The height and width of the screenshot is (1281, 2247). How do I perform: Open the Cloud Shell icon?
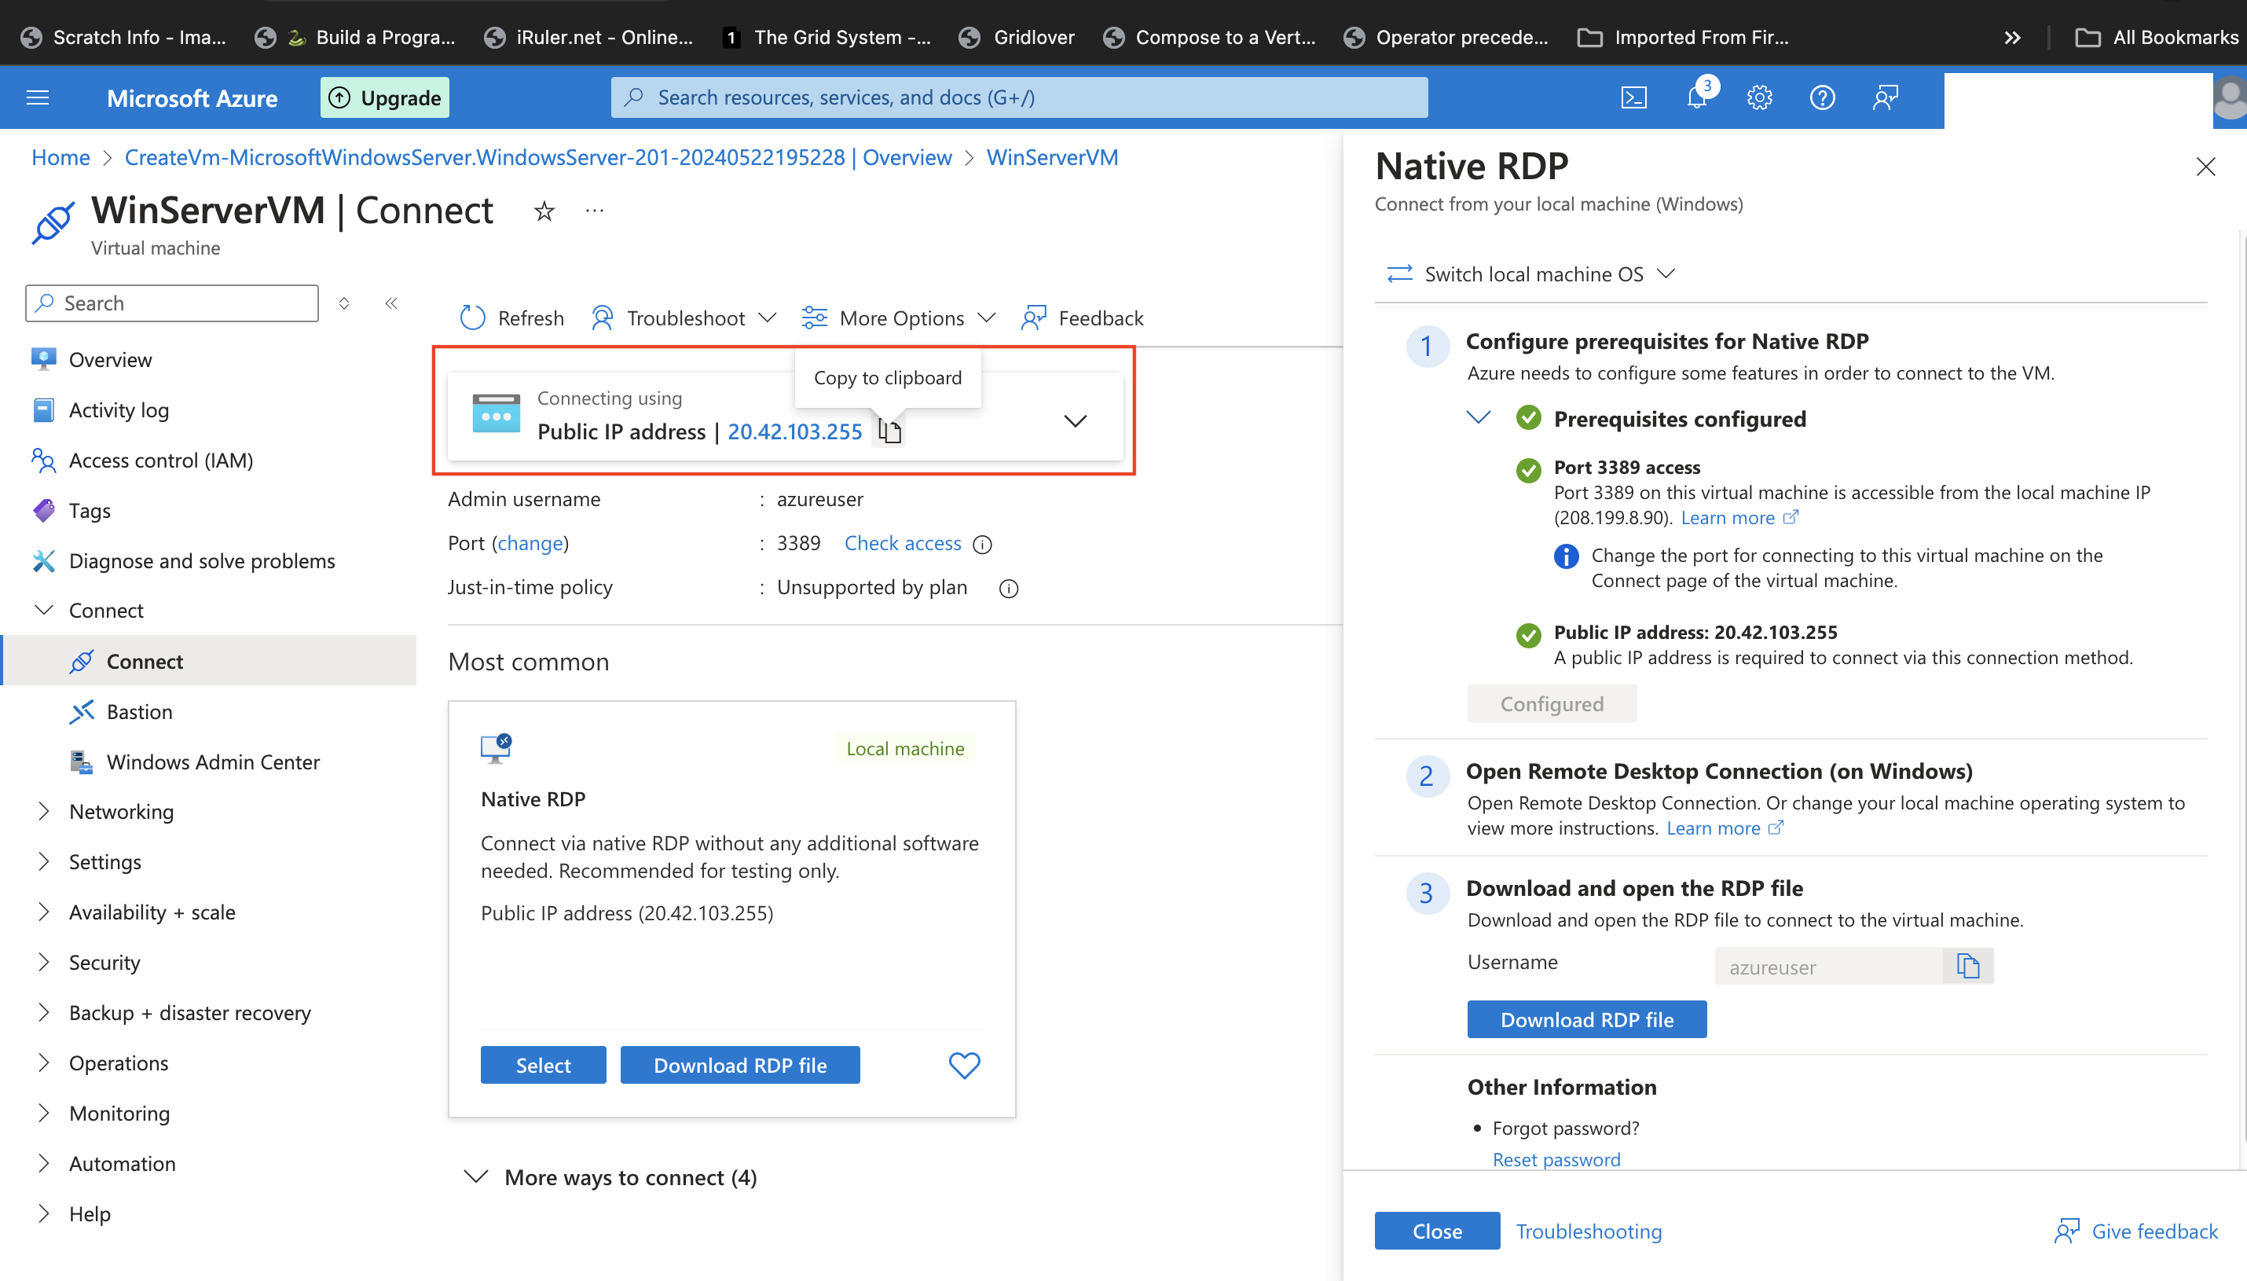[x=1633, y=97]
